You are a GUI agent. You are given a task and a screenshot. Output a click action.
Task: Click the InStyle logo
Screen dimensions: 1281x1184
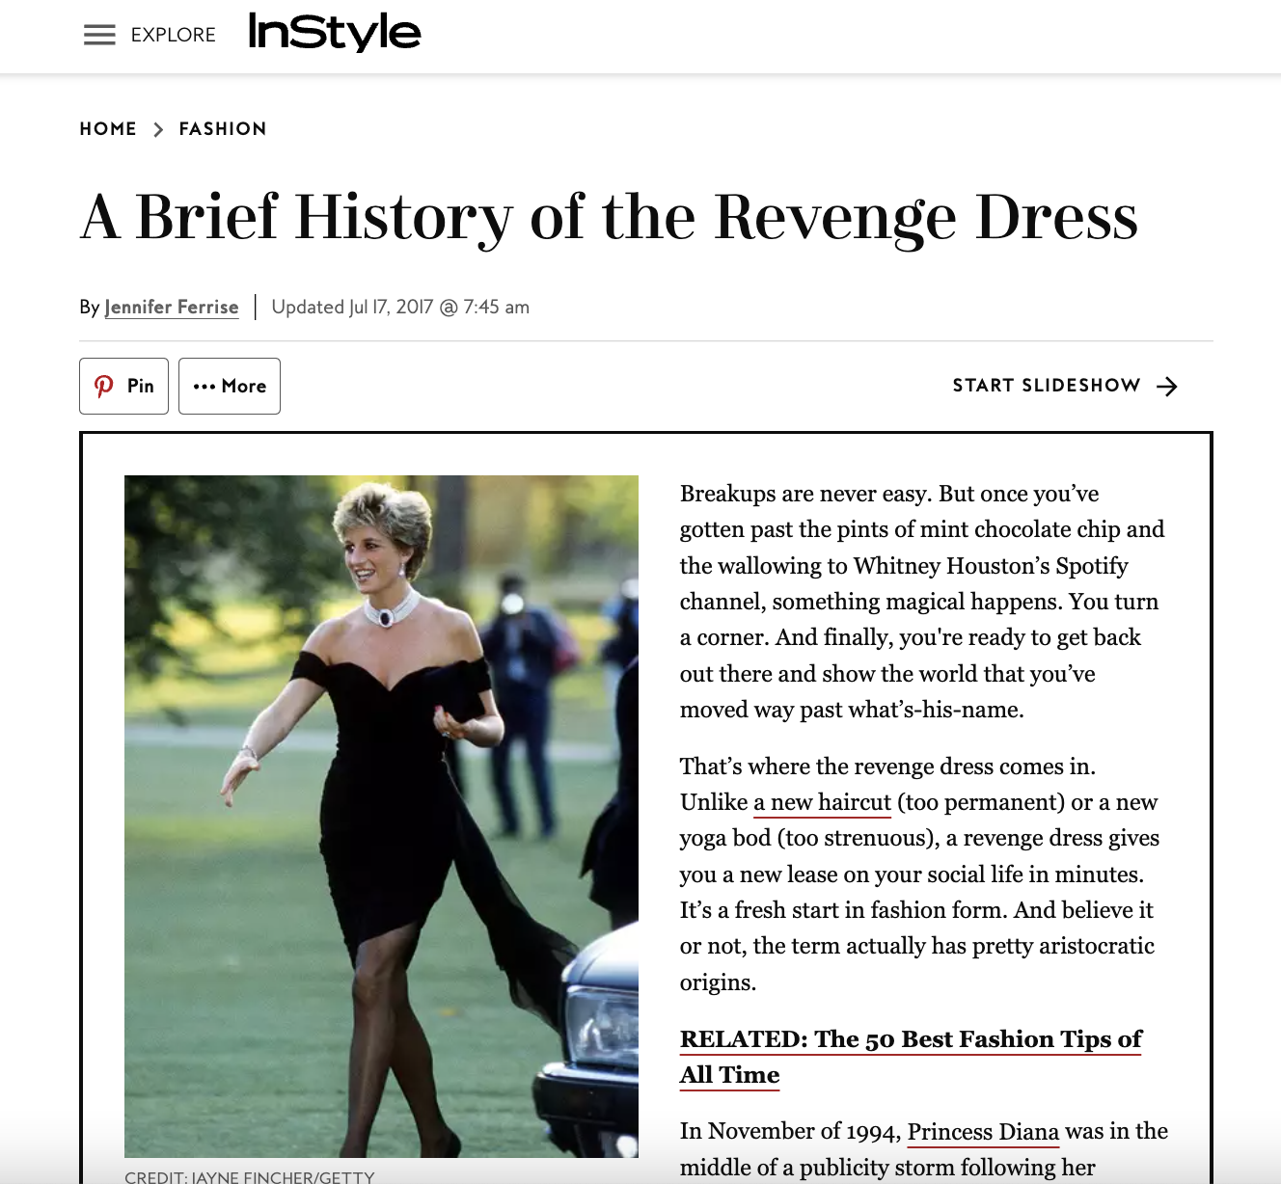(333, 32)
